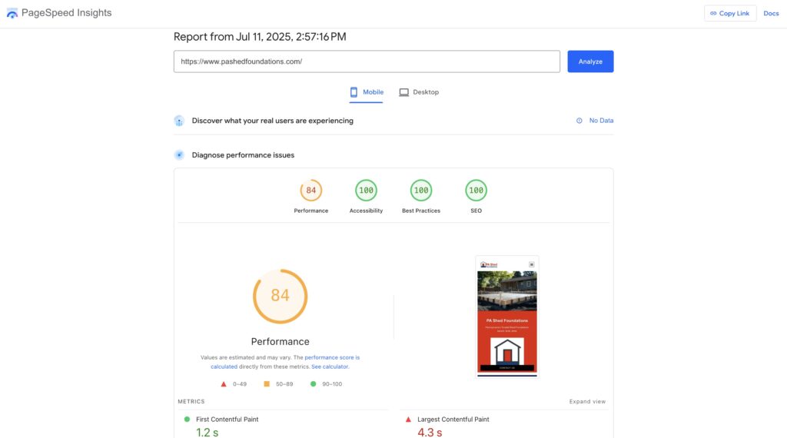Click the PageSpeed Insights logo icon
Image resolution: width=787 pixels, height=438 pixels.
coord(12,13)
